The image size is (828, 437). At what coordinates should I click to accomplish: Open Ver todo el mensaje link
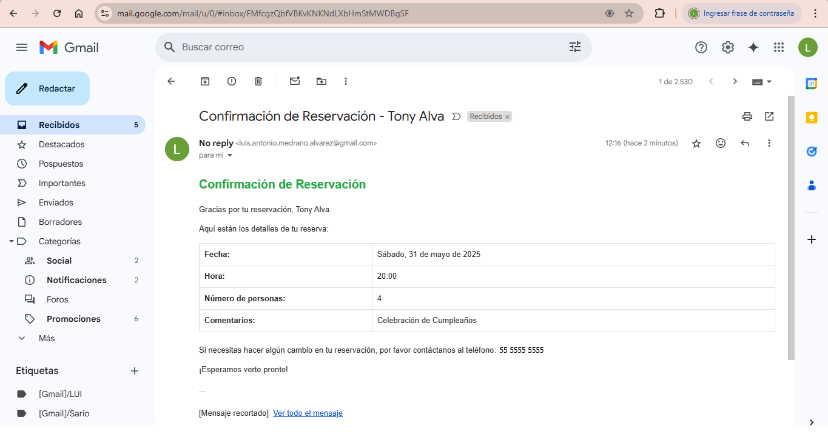pos(308,413)
